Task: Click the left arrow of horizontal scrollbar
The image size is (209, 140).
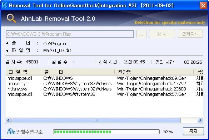Action: pos(9,120)
